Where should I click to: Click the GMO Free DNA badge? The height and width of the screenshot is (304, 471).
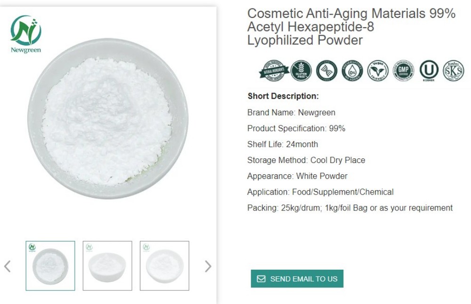[327, 70]
